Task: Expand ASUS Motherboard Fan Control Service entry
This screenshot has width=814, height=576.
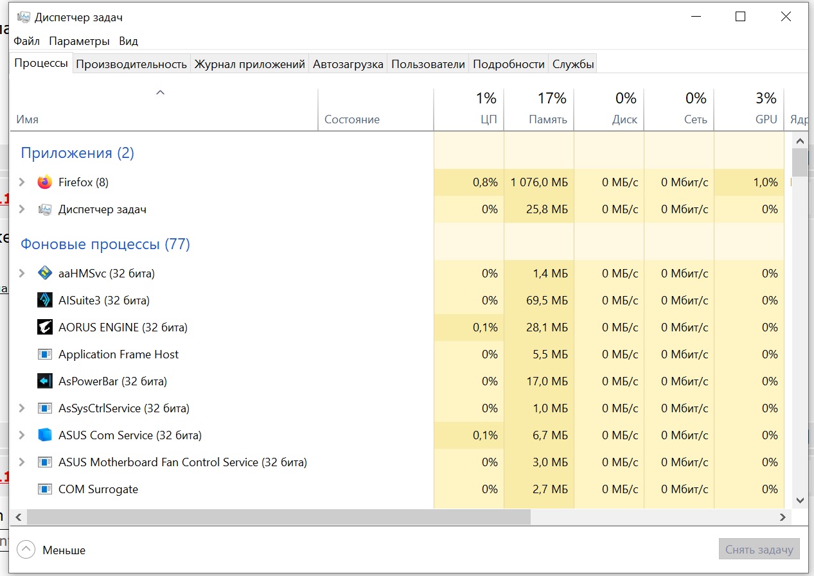Action: (x=22, y=462)
